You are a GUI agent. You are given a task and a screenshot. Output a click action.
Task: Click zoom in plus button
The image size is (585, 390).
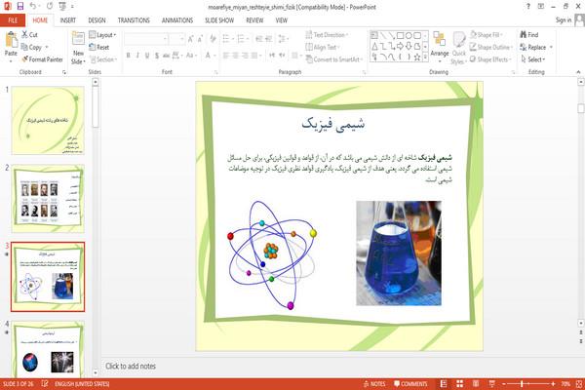(553, 383)
